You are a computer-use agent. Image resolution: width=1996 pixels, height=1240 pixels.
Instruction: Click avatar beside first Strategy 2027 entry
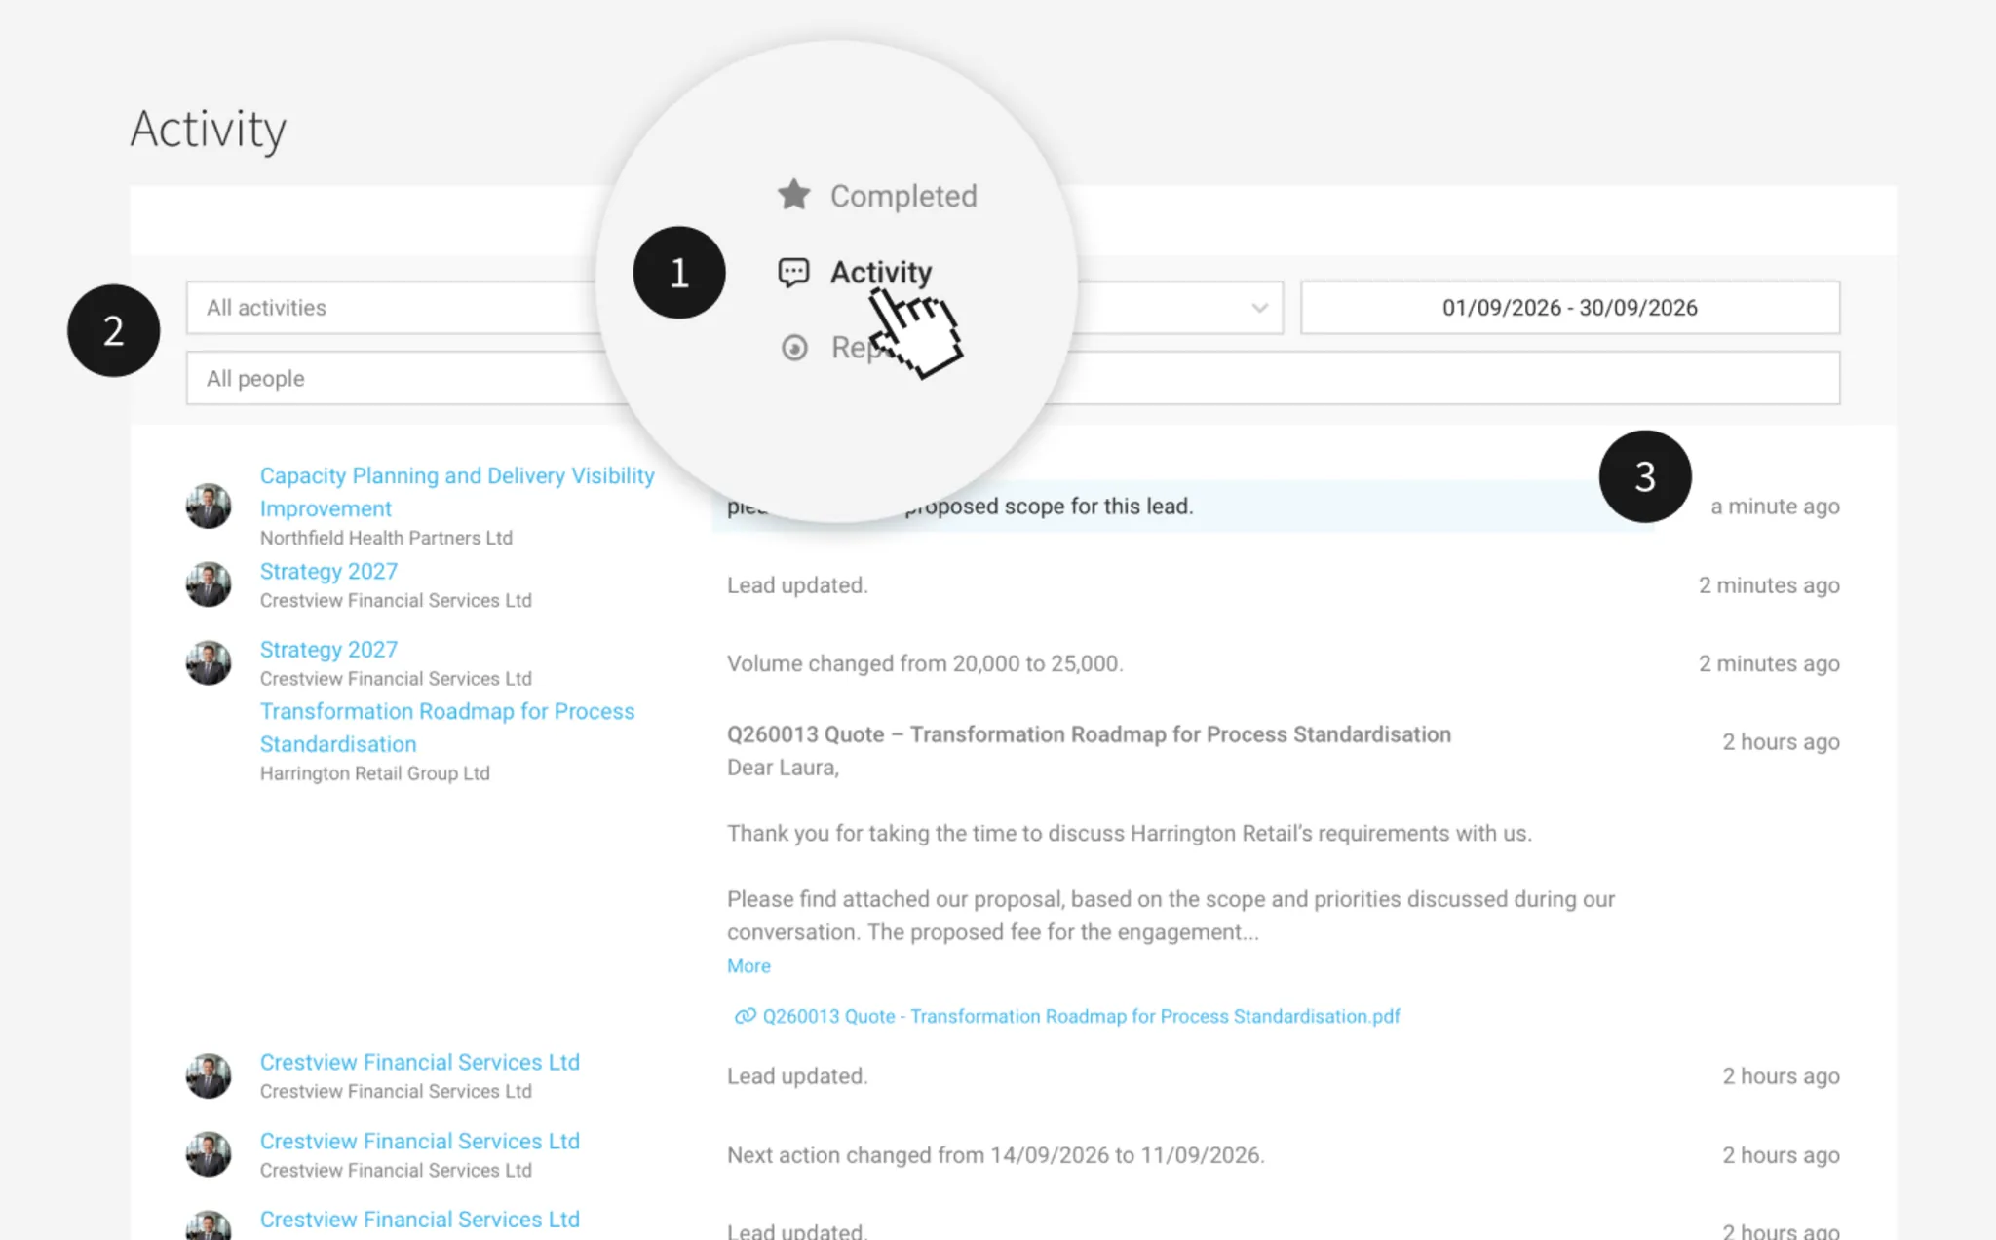pos(209,584)
